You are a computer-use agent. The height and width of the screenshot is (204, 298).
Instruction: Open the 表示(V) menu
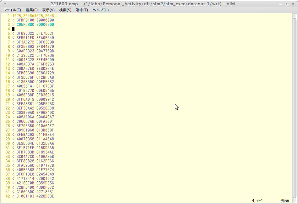48,10
